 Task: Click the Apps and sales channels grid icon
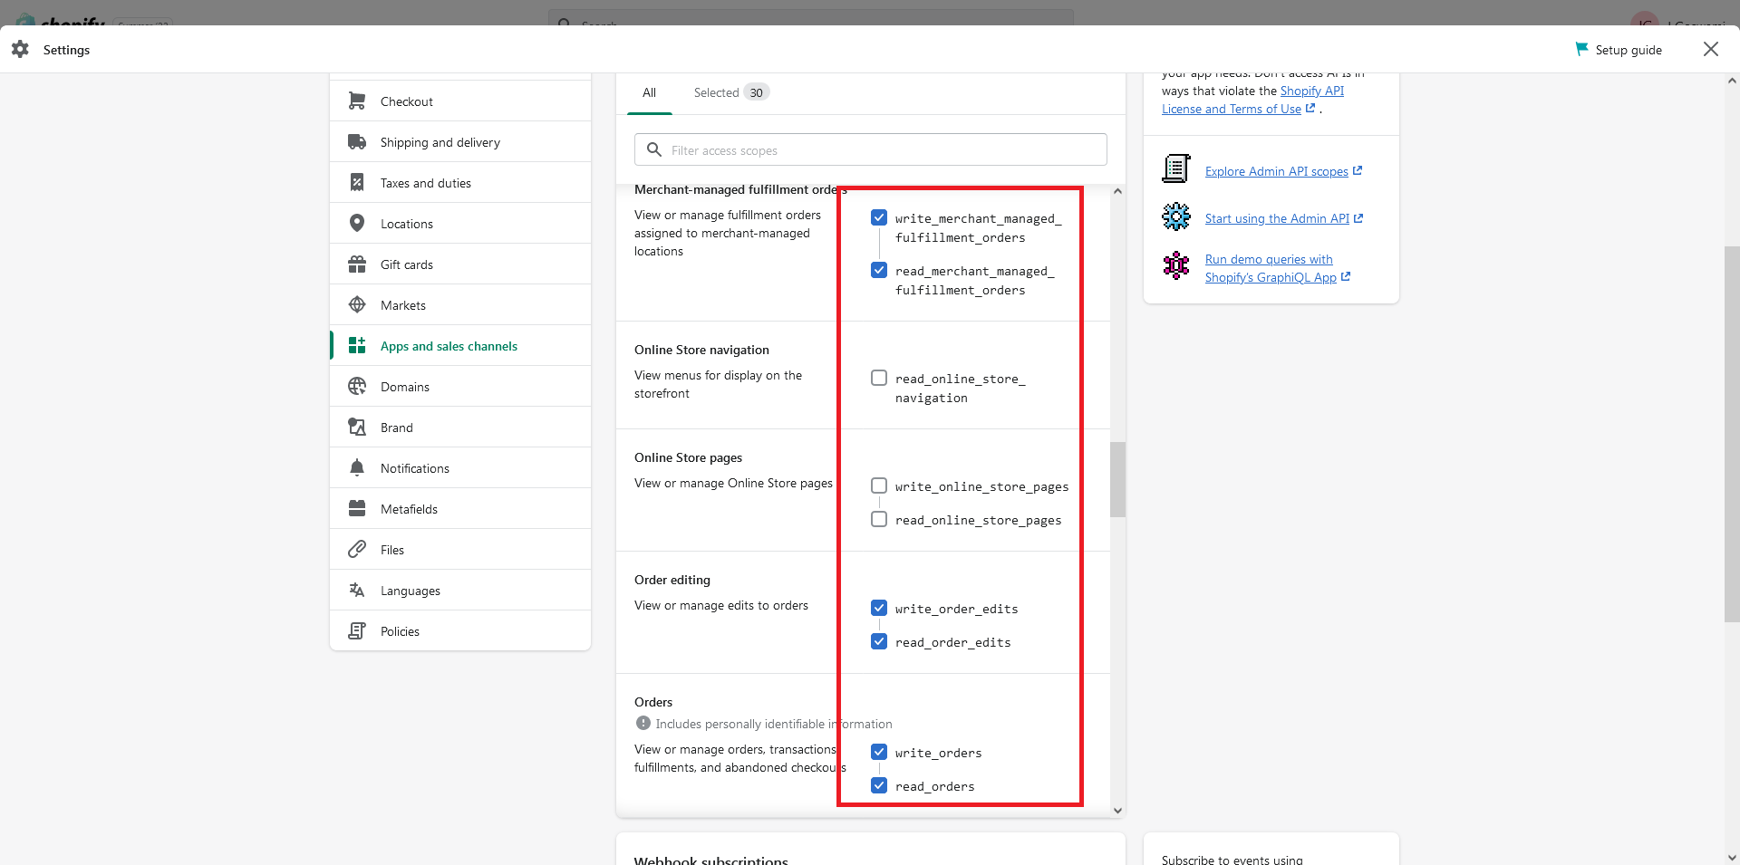pyautogui.click(x=357, y=346)
